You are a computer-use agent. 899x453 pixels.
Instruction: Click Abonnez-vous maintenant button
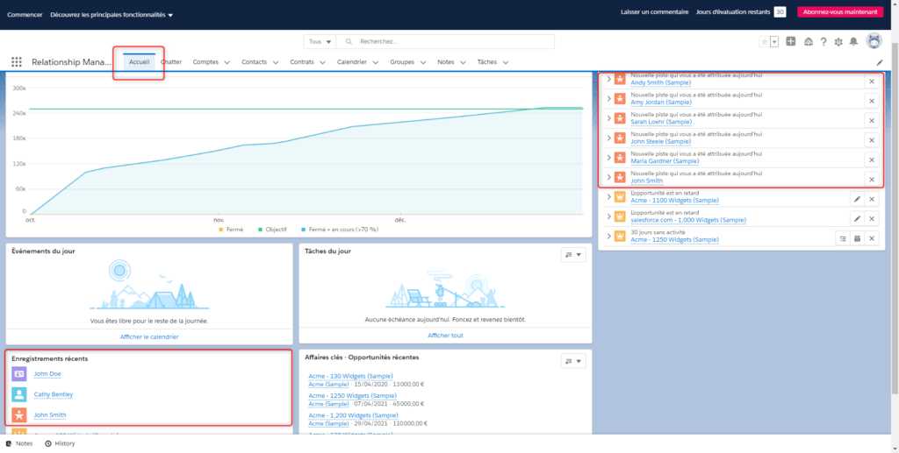pos(840,12)
